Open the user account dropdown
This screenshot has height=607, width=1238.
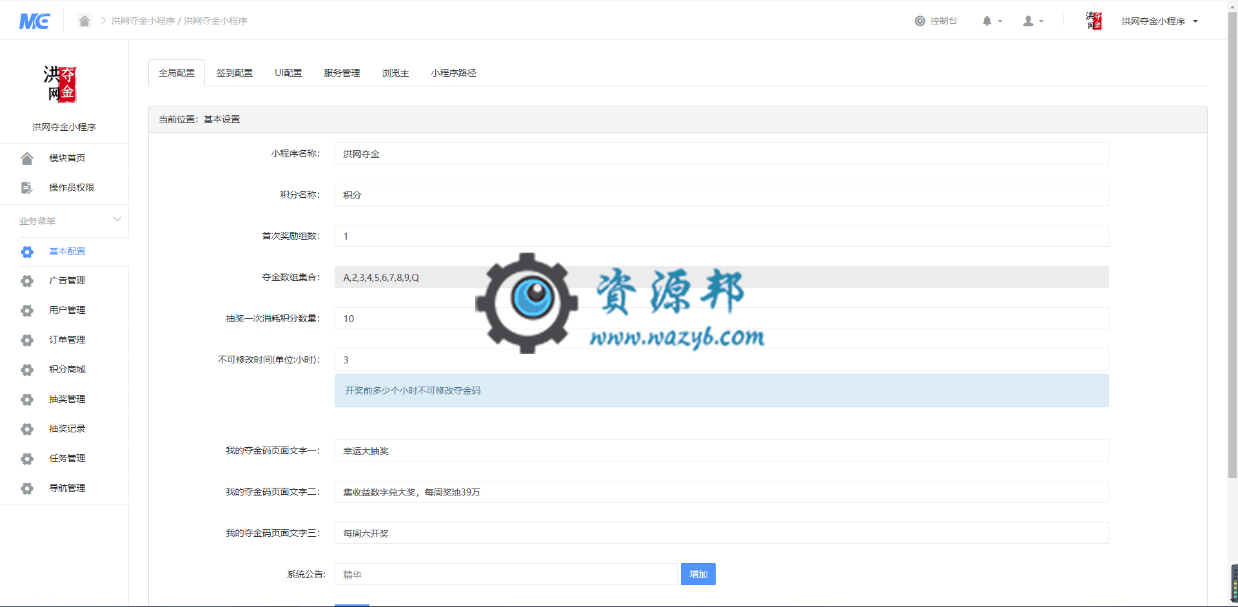click(1033, 21)
